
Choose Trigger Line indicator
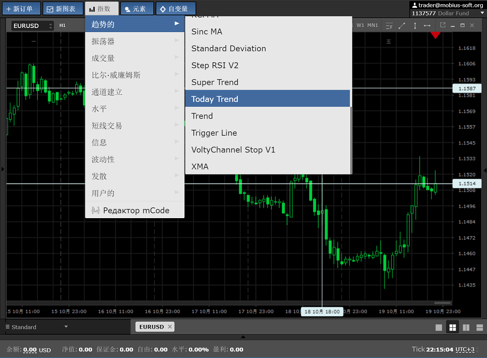pos(267,133)
